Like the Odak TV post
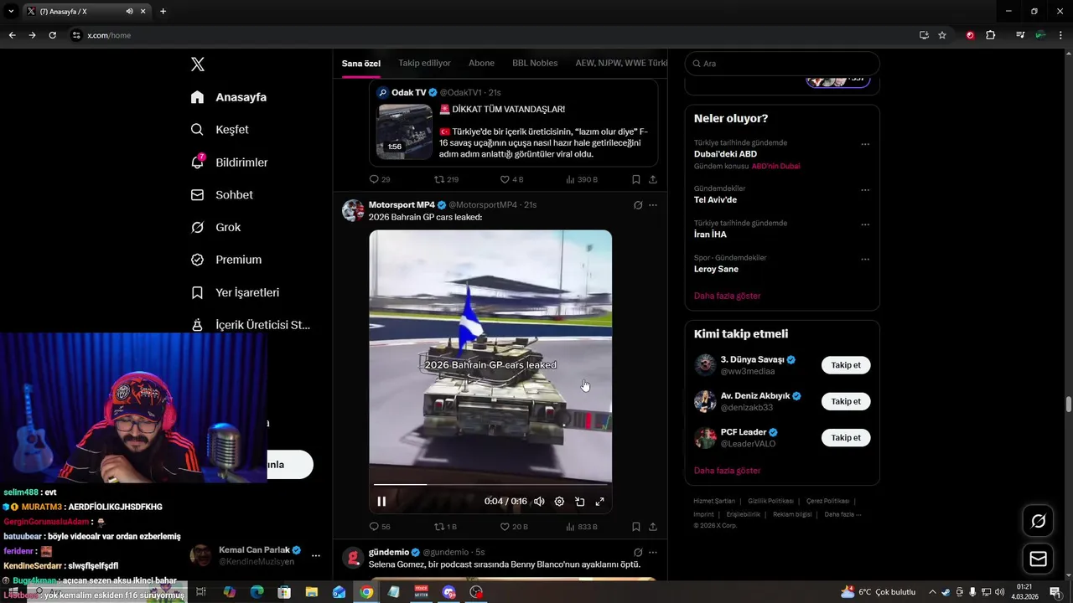Screen dimensions: 1073x603 click(x=511, y=179)
